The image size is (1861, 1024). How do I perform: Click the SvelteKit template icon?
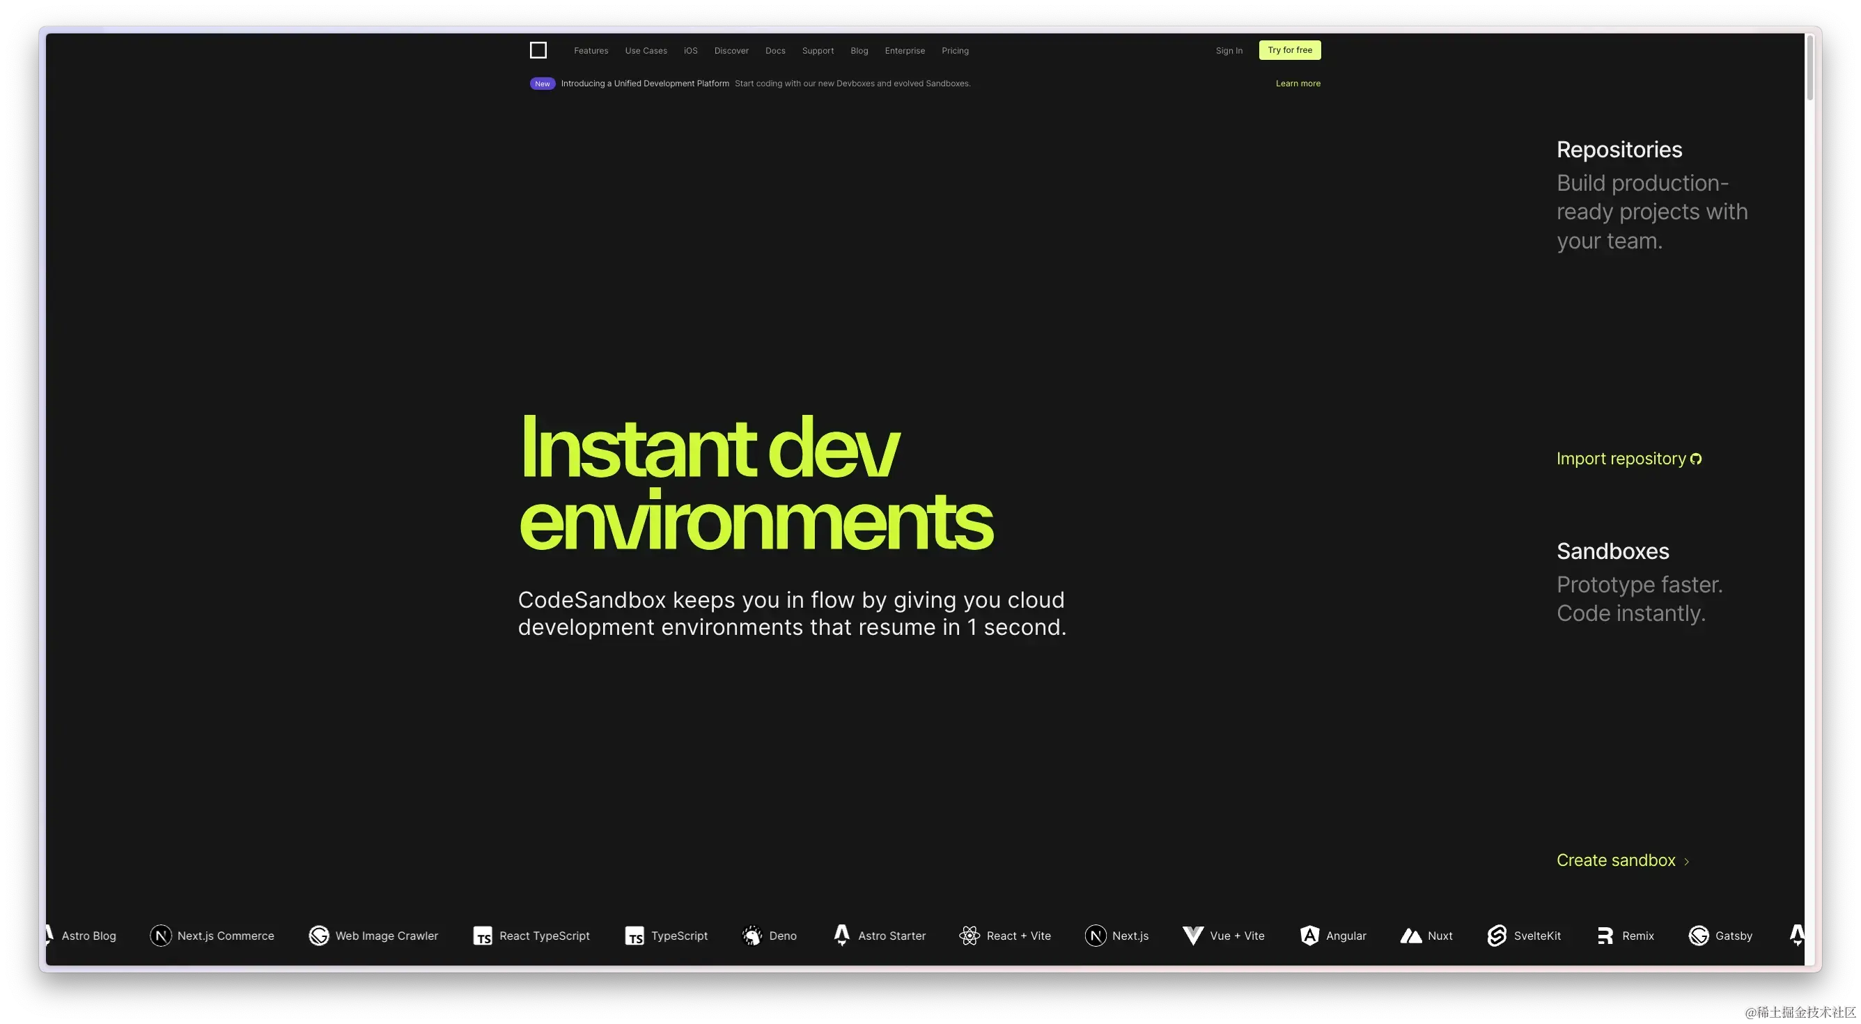tap(1497, 935)
